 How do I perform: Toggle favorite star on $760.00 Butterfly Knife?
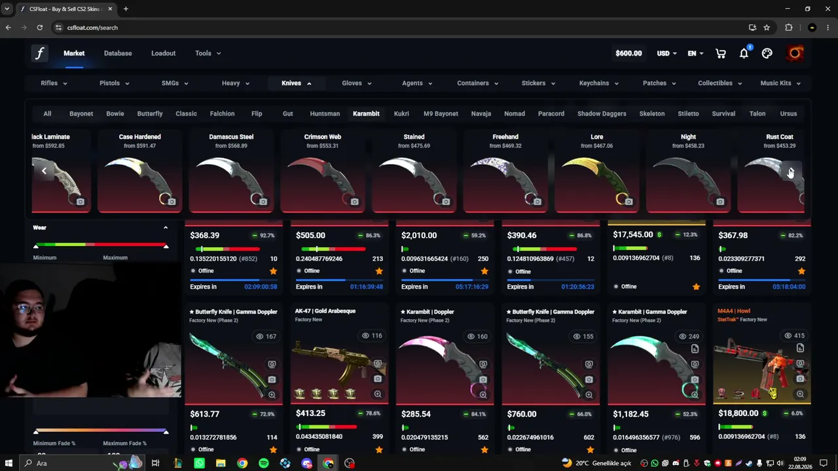[x=590, y=449]
